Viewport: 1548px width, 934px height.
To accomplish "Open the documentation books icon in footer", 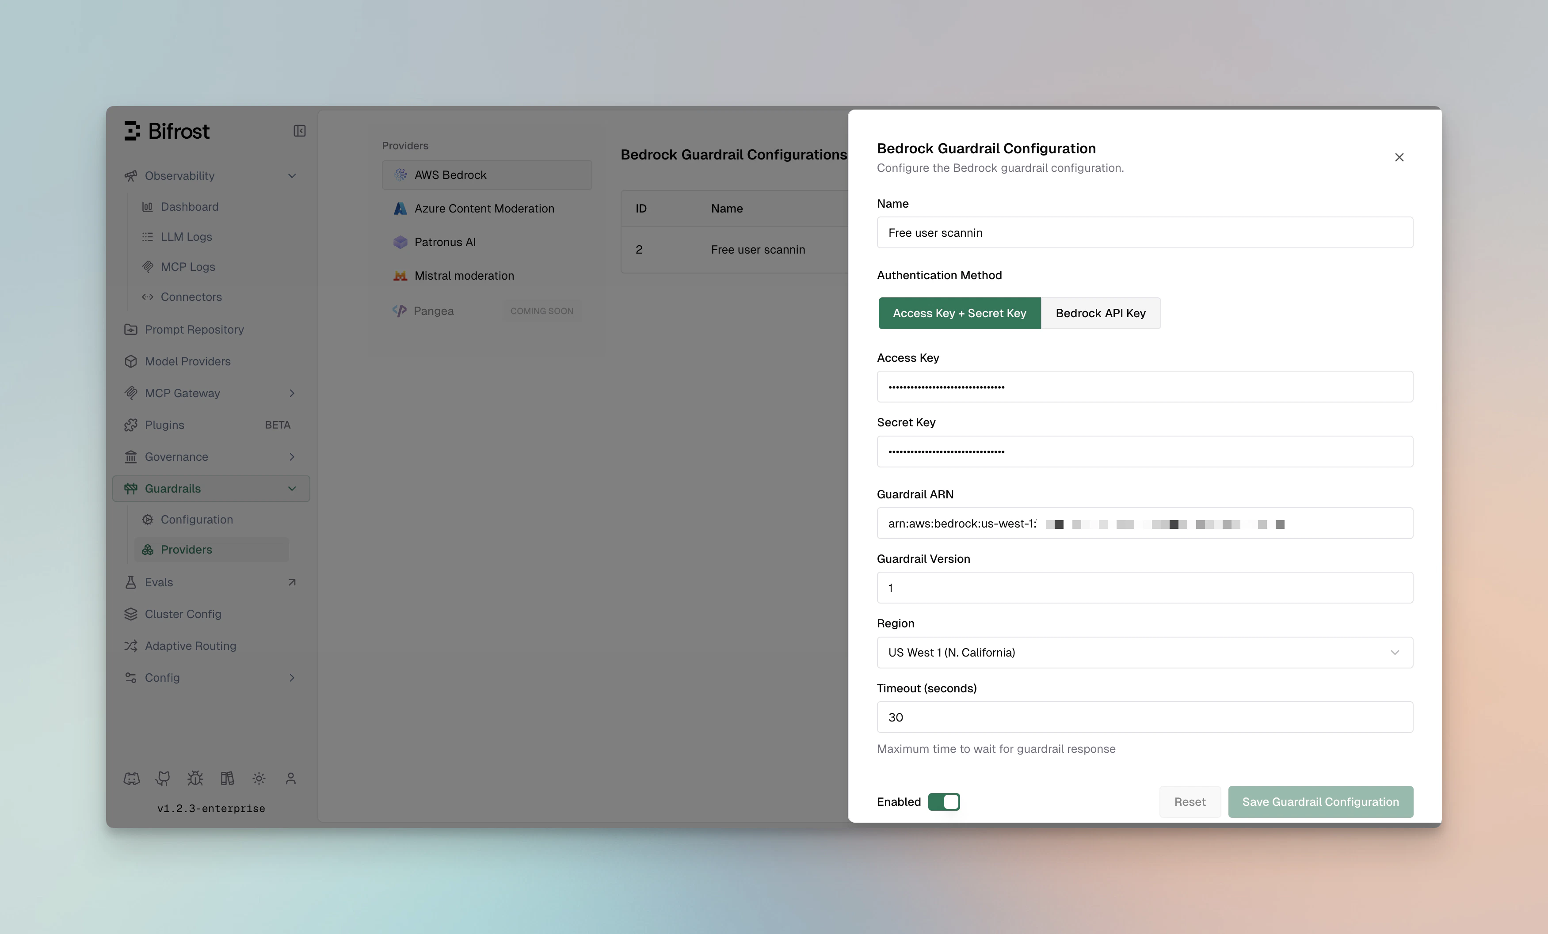I will pos(227,778).
